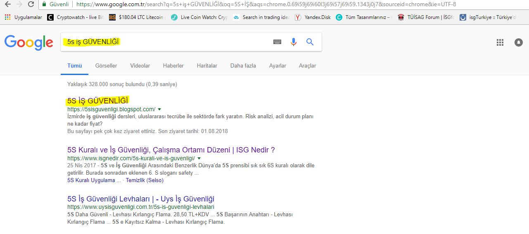This screenshot has width=529, height=234.
Task: Reload the page with the refresh icon
Action: [x=31, y=4]
